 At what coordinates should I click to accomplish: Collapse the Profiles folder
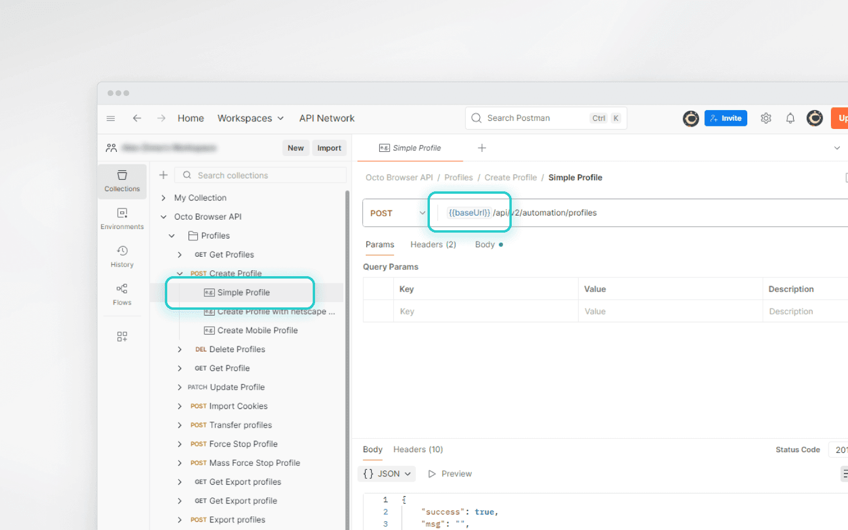coord(172,236)
